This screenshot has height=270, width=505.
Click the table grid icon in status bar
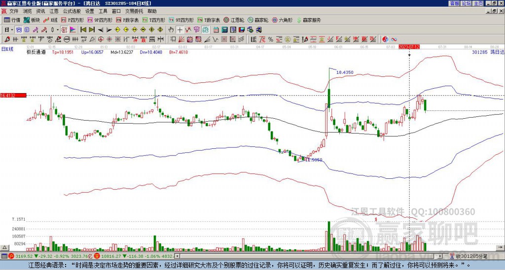pyautogui.click(x=4, y=256)
